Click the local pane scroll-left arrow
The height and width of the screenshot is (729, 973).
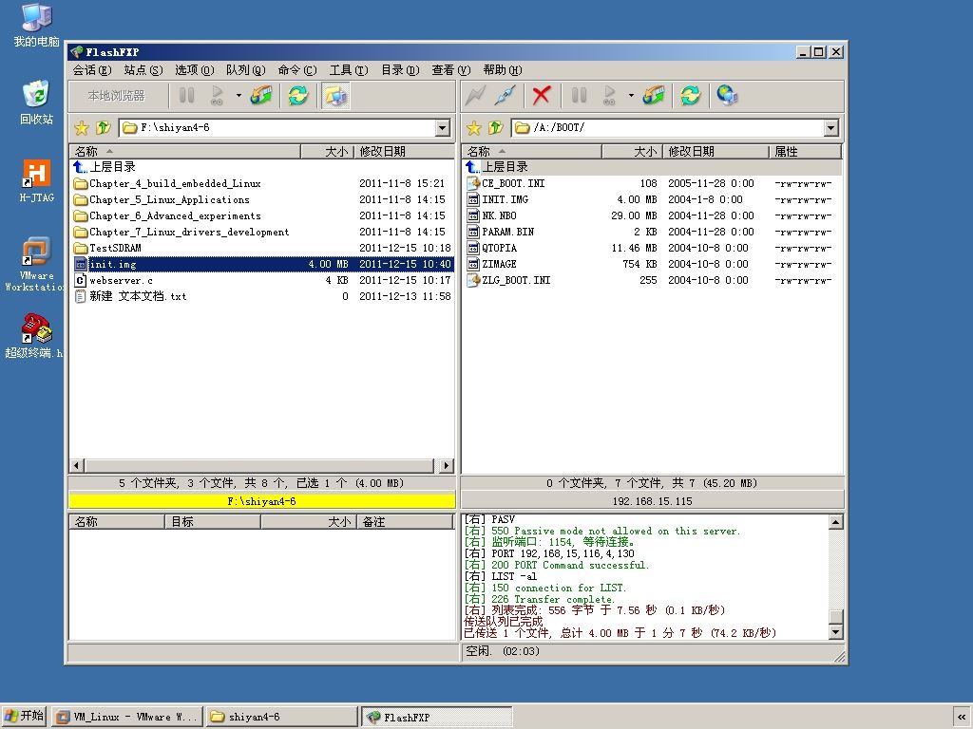[x=77, y=465]
